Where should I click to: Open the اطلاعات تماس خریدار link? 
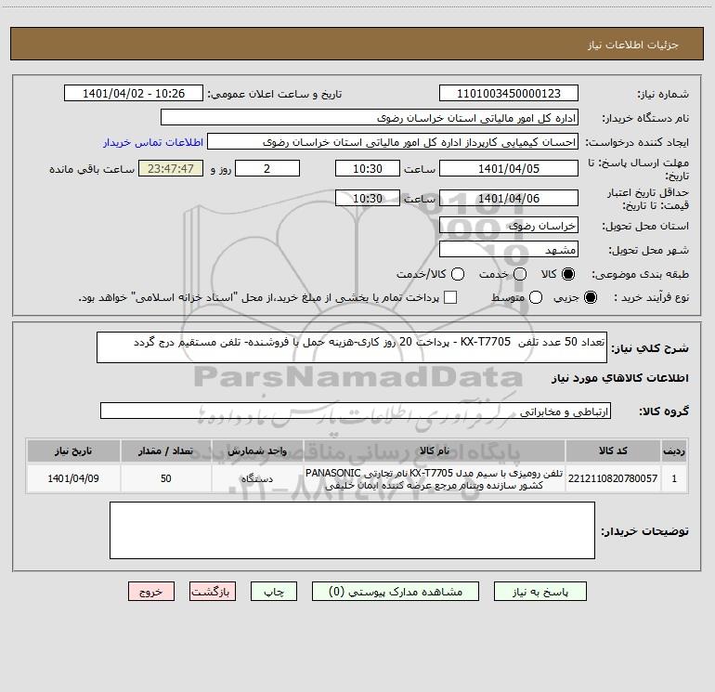click(153, 142)
